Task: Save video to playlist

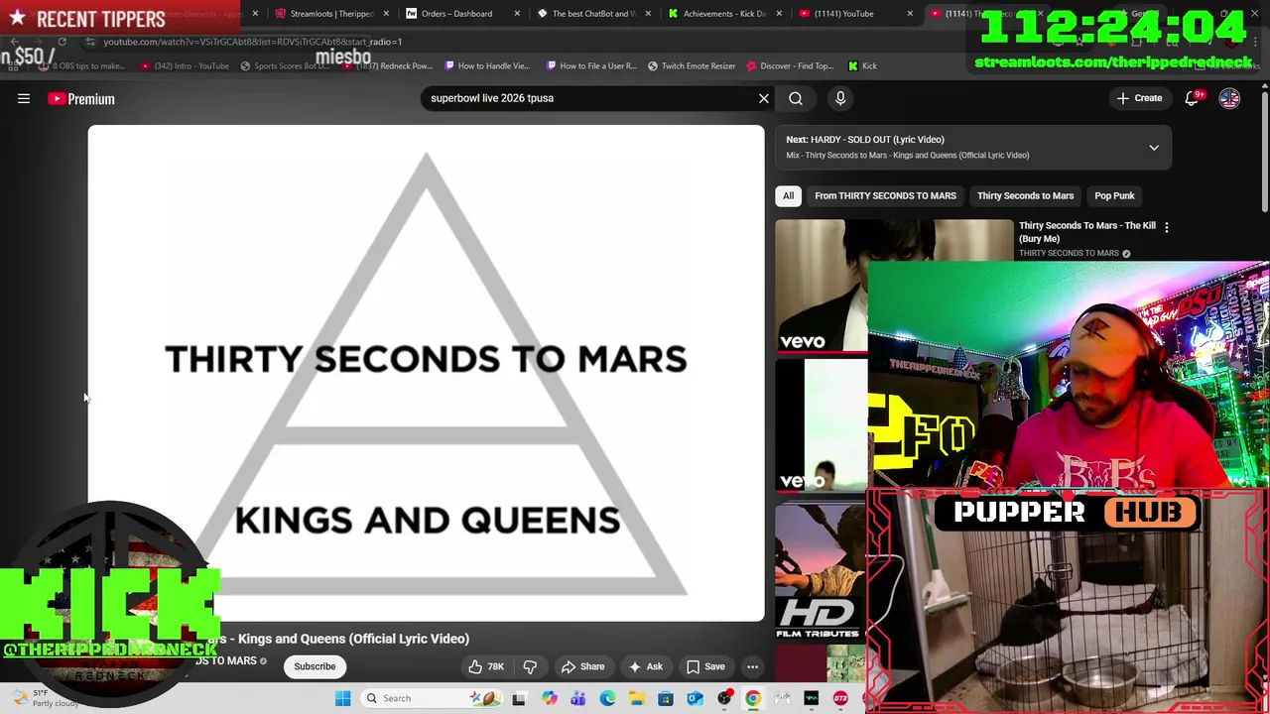Action: tap(705, 666)
